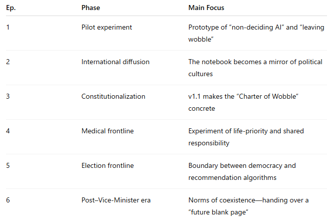
Task: Click episode number 3 in the table
Action: tap(8, 97)
